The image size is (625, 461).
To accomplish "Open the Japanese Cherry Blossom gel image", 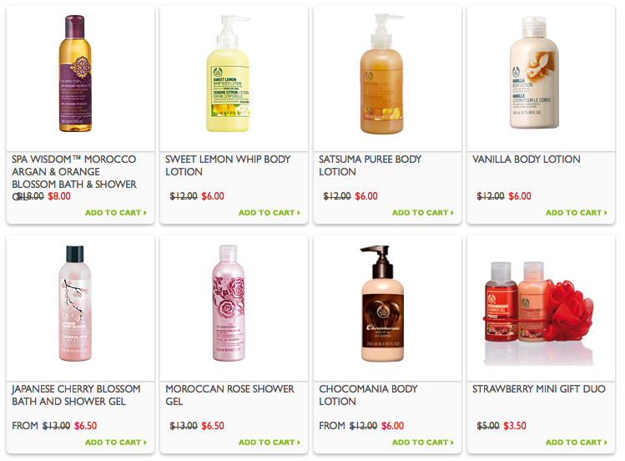I will [75, 303].
